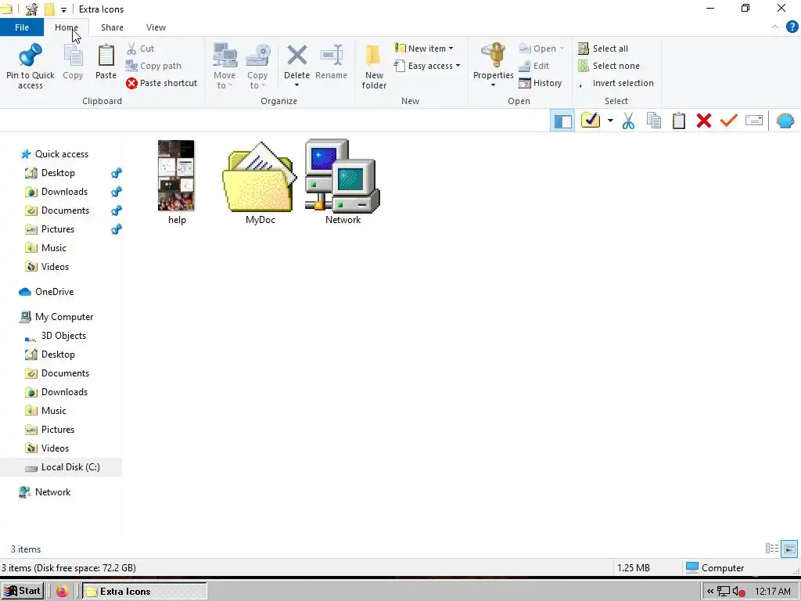The height and width of the screenshot is (601, 801).
Task: Open the blue Help question mark
Action: (x=792, y=27)
